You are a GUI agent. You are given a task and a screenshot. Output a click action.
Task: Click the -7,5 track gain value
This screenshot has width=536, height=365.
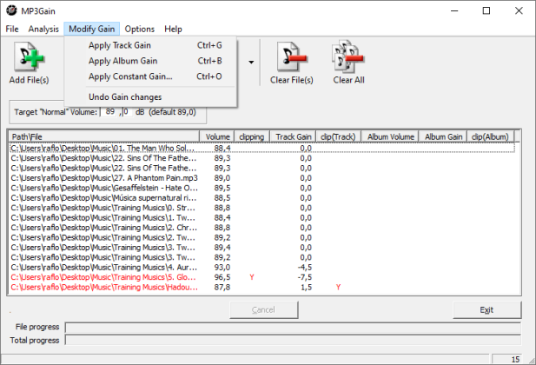[x=305, y=277]
